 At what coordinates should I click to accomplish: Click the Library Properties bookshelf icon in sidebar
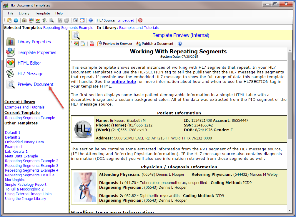10,42
